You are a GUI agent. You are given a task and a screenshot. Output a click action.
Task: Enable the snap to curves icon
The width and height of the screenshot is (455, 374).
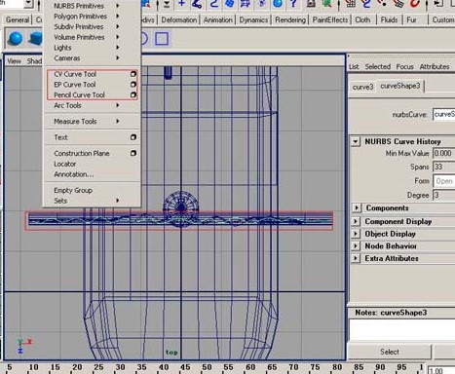pos(366,4)
